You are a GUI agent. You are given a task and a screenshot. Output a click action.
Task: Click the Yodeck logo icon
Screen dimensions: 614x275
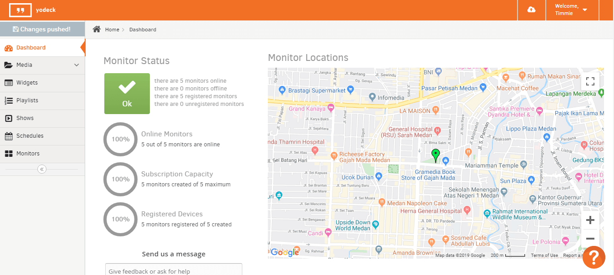[20, 10]
